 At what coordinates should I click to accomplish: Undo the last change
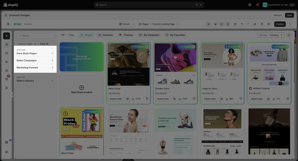[x=242, y=24]
